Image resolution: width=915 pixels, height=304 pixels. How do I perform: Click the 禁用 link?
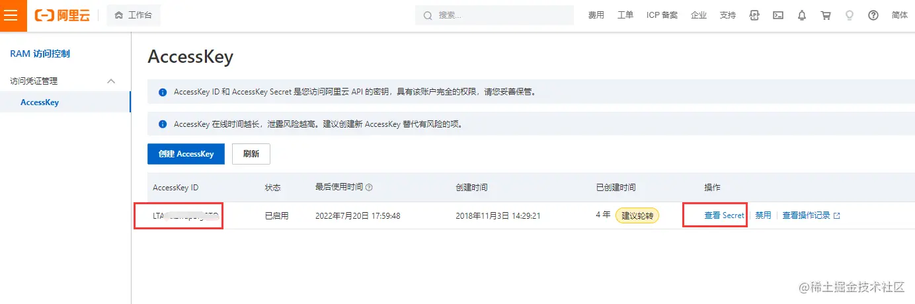coord(763,215)
